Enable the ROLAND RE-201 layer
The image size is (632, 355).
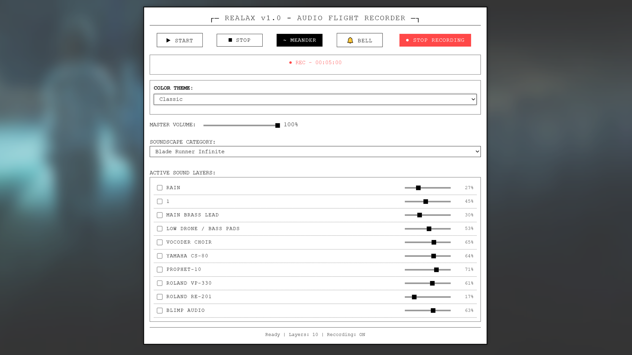pos(160,296)
